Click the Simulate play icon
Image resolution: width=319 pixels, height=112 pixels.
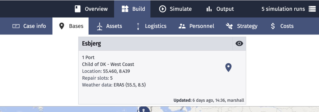tap(162, 9)
